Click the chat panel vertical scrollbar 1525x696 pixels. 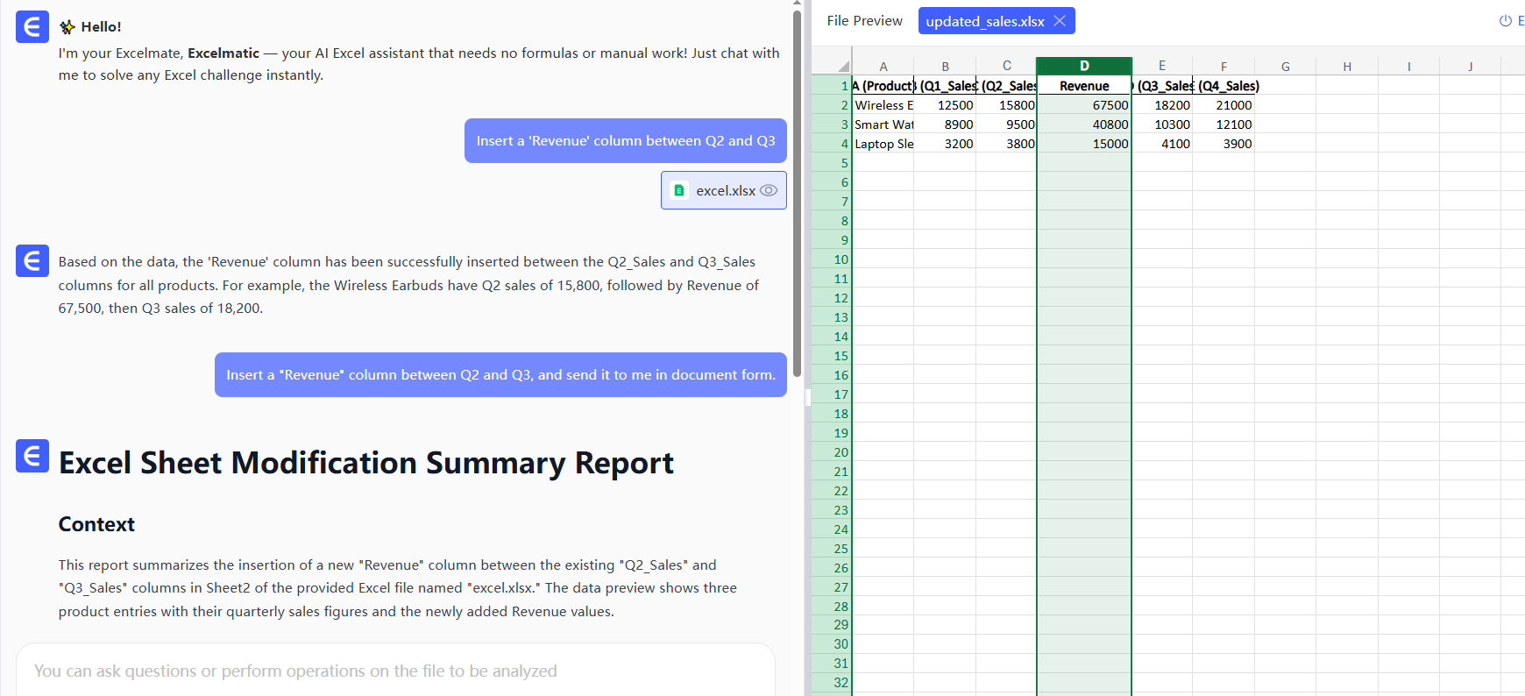(797, 193)
